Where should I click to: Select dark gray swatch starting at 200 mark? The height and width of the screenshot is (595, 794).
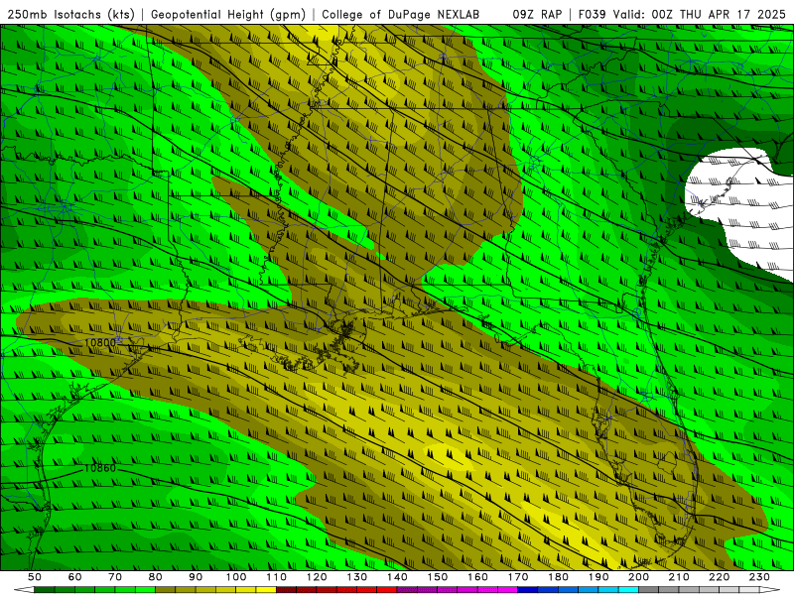coord(649,590)
